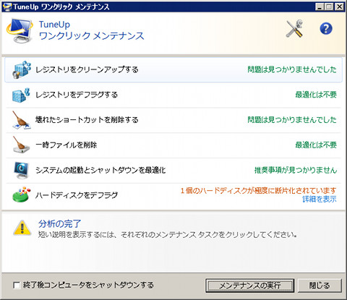Open the settings wrench and screwdriver icon
The width and height of the screenshot is (347, 300).
[x=294, y=29]
